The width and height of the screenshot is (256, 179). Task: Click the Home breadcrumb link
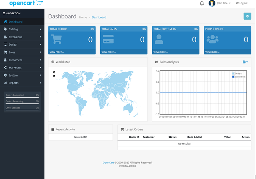point(83,17)
